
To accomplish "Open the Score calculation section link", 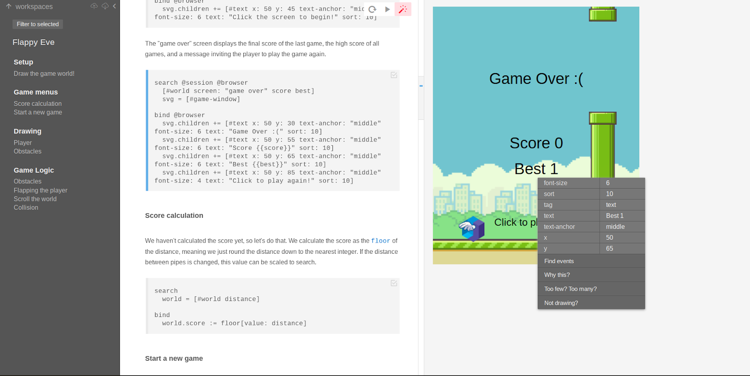I will click(x=37, y=103).
